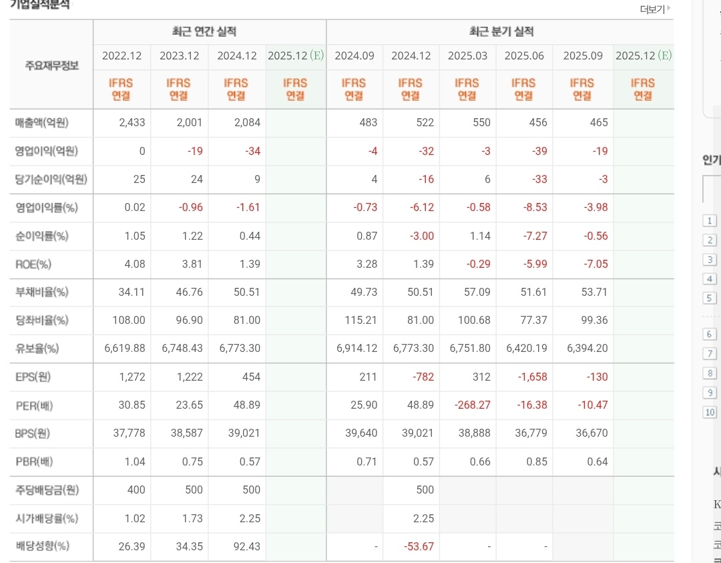This screenshot has height=563, width=721.
Task: Click the 2,001 sales value
Action: click(x=189, y=122)
